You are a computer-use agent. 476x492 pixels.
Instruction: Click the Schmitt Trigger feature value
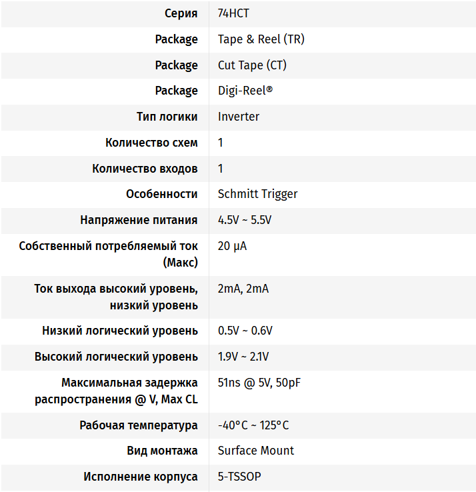click(x=257, y=194)
